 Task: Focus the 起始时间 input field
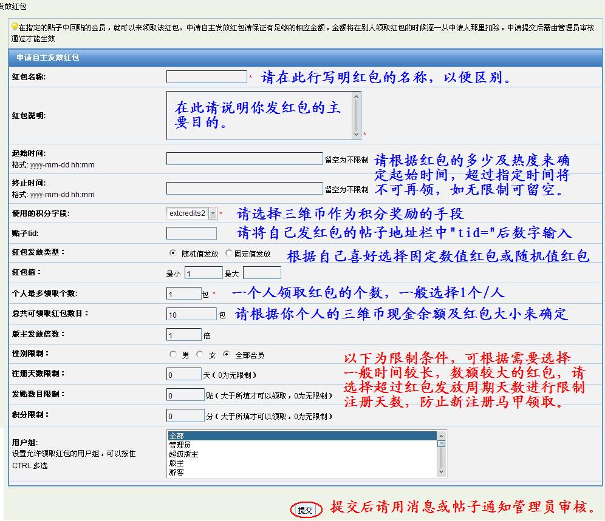point(244,158)
